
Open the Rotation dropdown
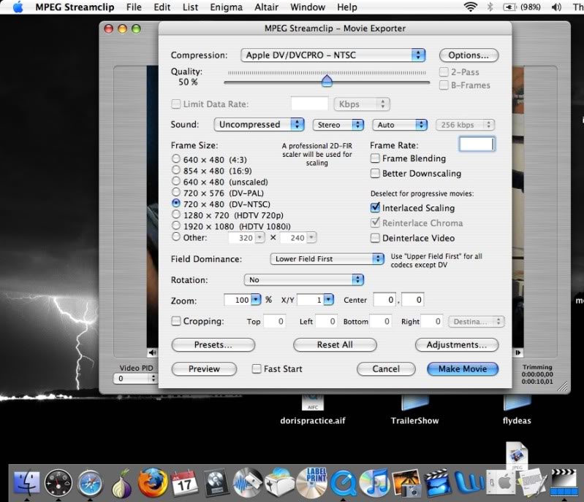[x=304, y=279]
